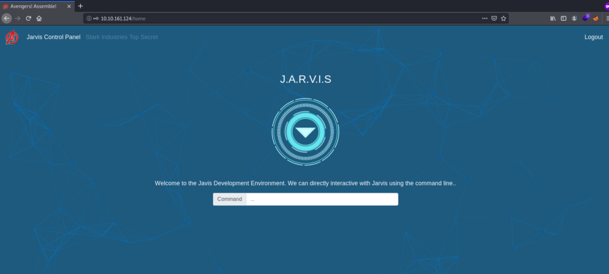Screen dimensions: 609x274
Task: Go back to the previous page
Action: (x=7, y=18)
